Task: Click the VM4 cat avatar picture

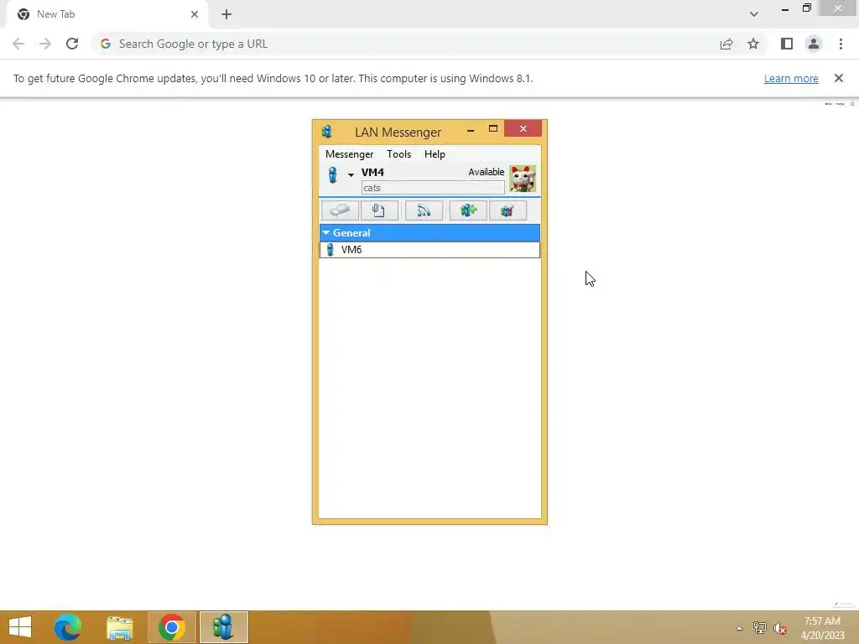Action: [x=523, y=179]
